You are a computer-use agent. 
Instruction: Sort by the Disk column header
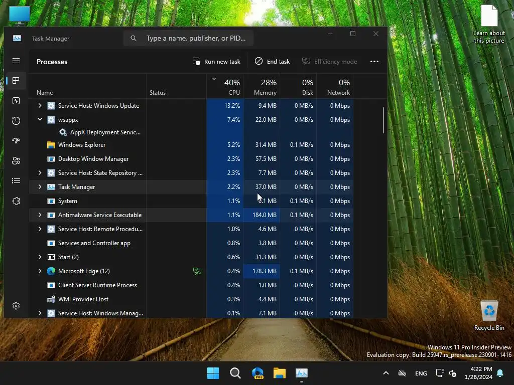coord(298,86)
